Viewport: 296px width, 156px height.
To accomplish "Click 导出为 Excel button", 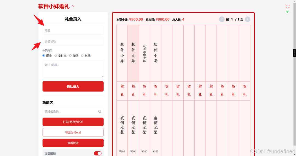I will point(73,132).
